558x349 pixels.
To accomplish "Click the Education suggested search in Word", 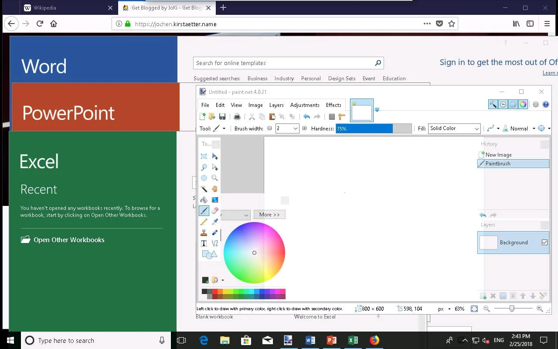I will 394,79.
